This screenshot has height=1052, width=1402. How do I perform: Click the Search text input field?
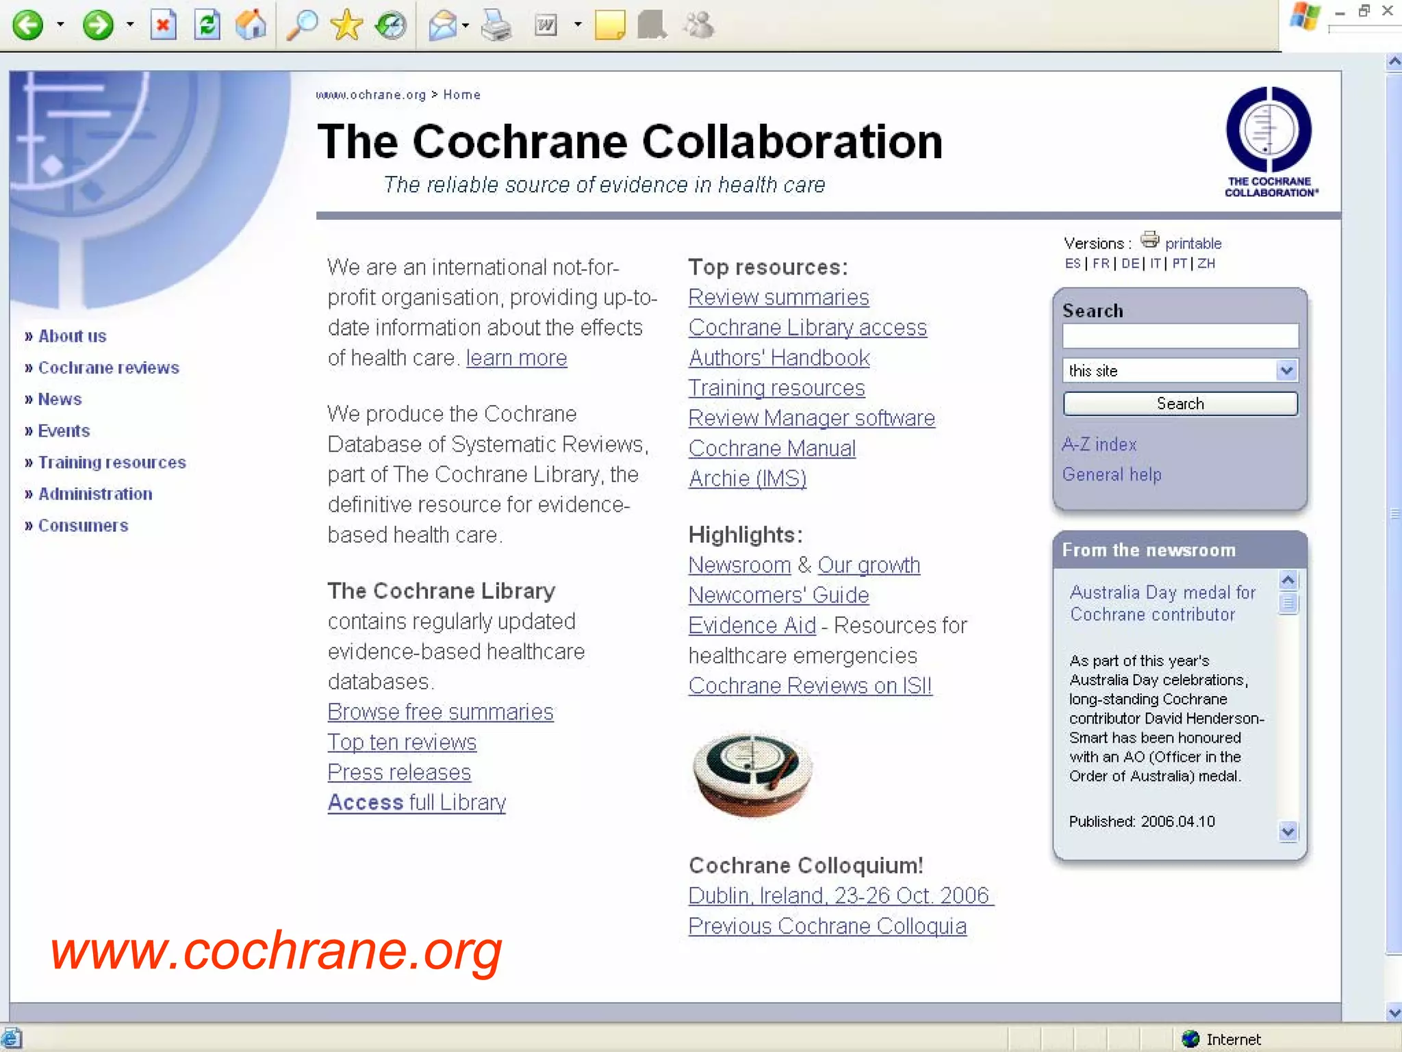(x=1180, y=336)
